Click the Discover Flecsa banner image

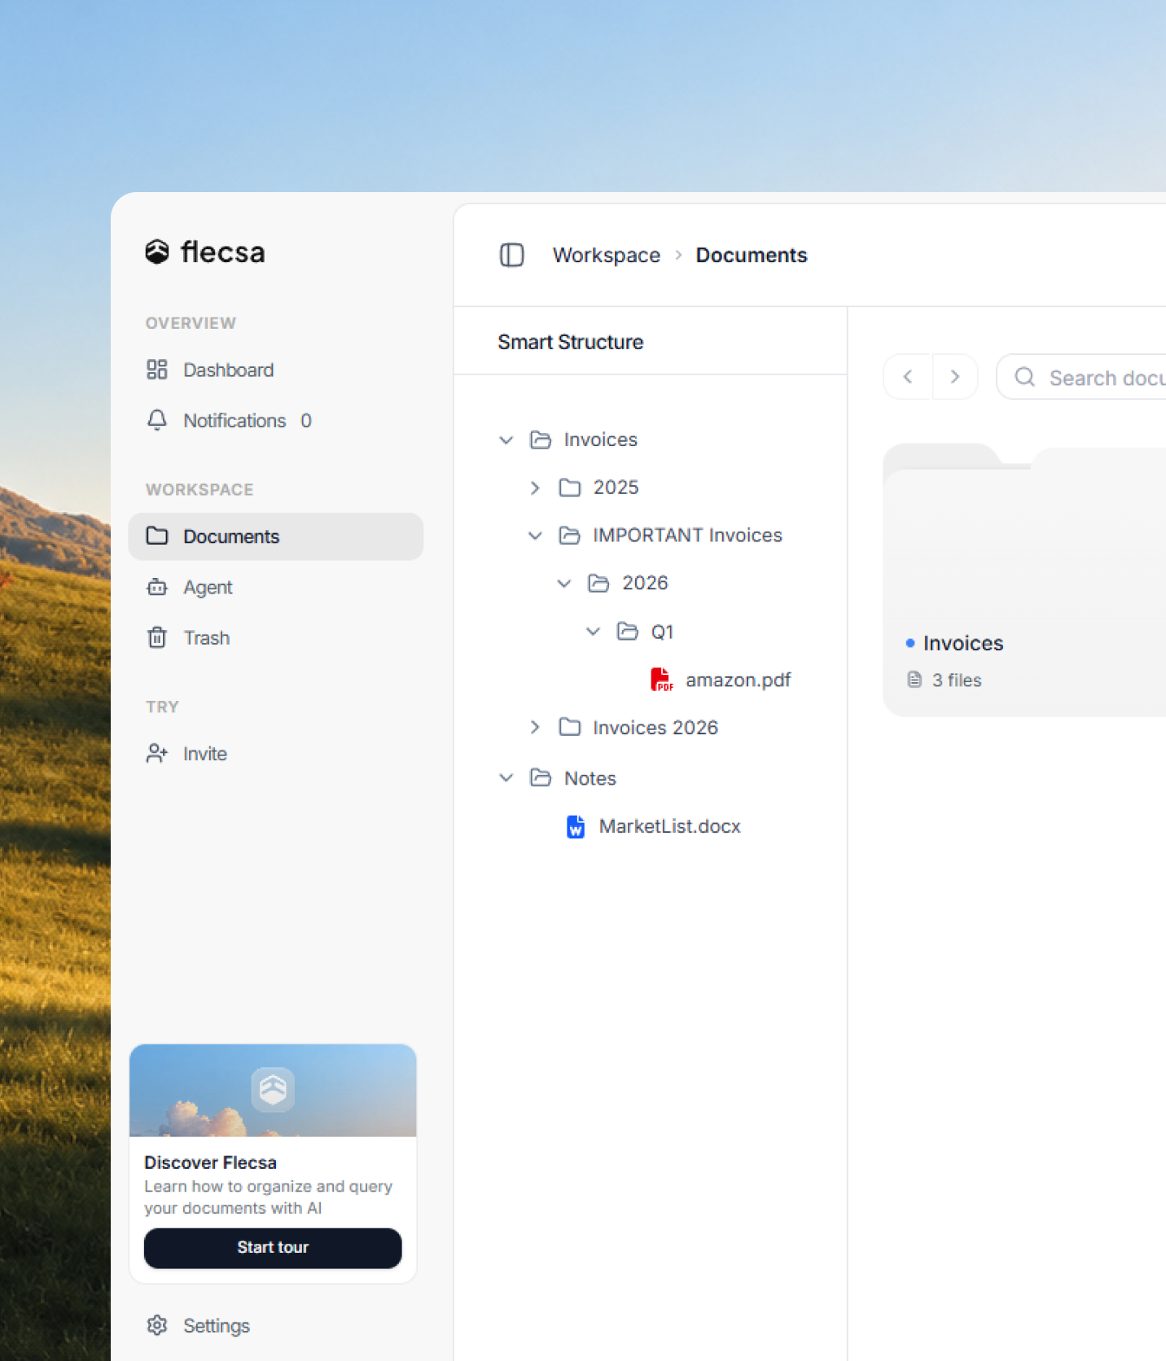pyautogui.click(x=273, y=1091)
